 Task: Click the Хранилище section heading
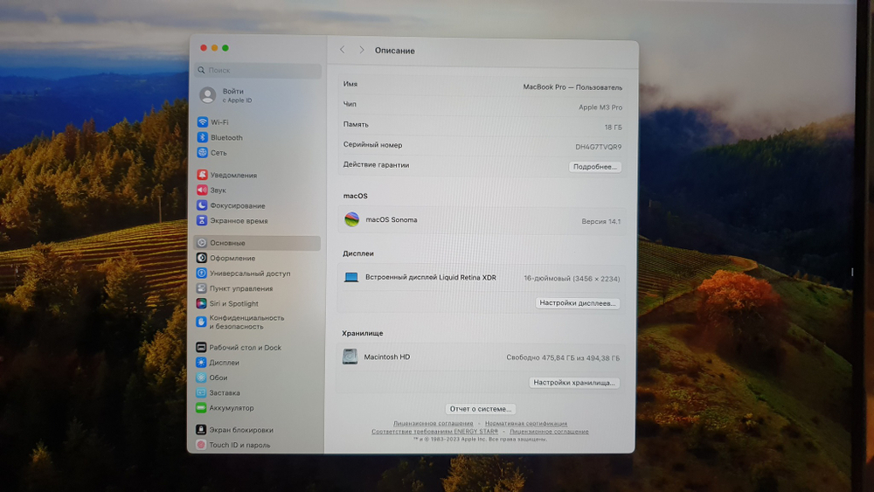coord(363,333)
